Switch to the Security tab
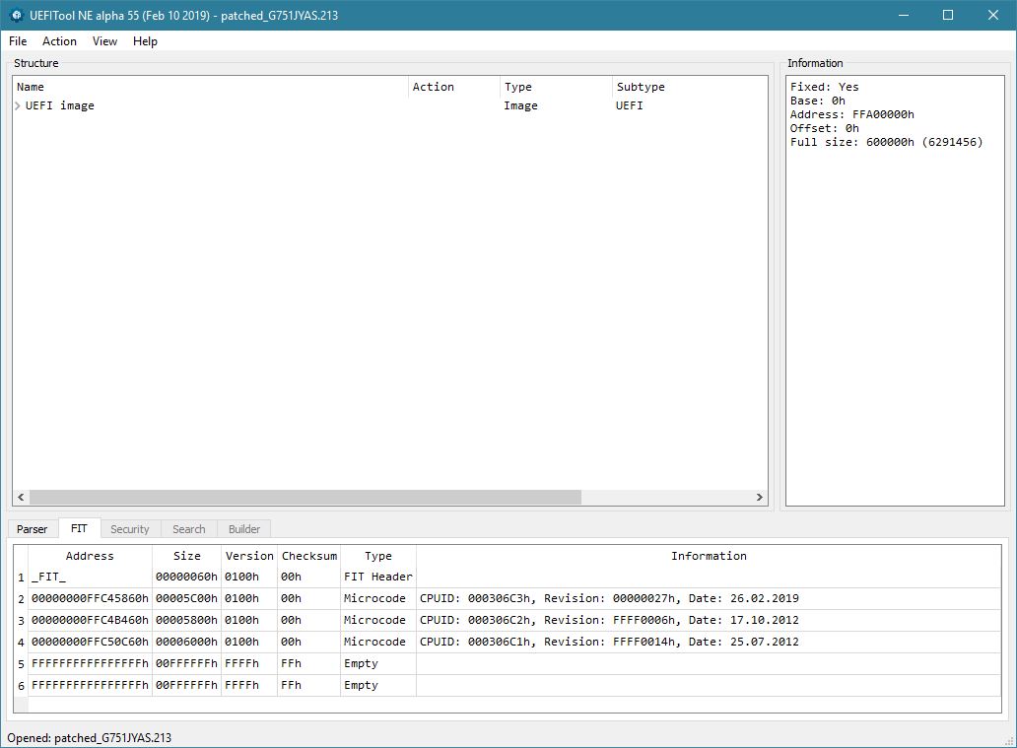Viewport: 1017px width, 748px height. 130,529
